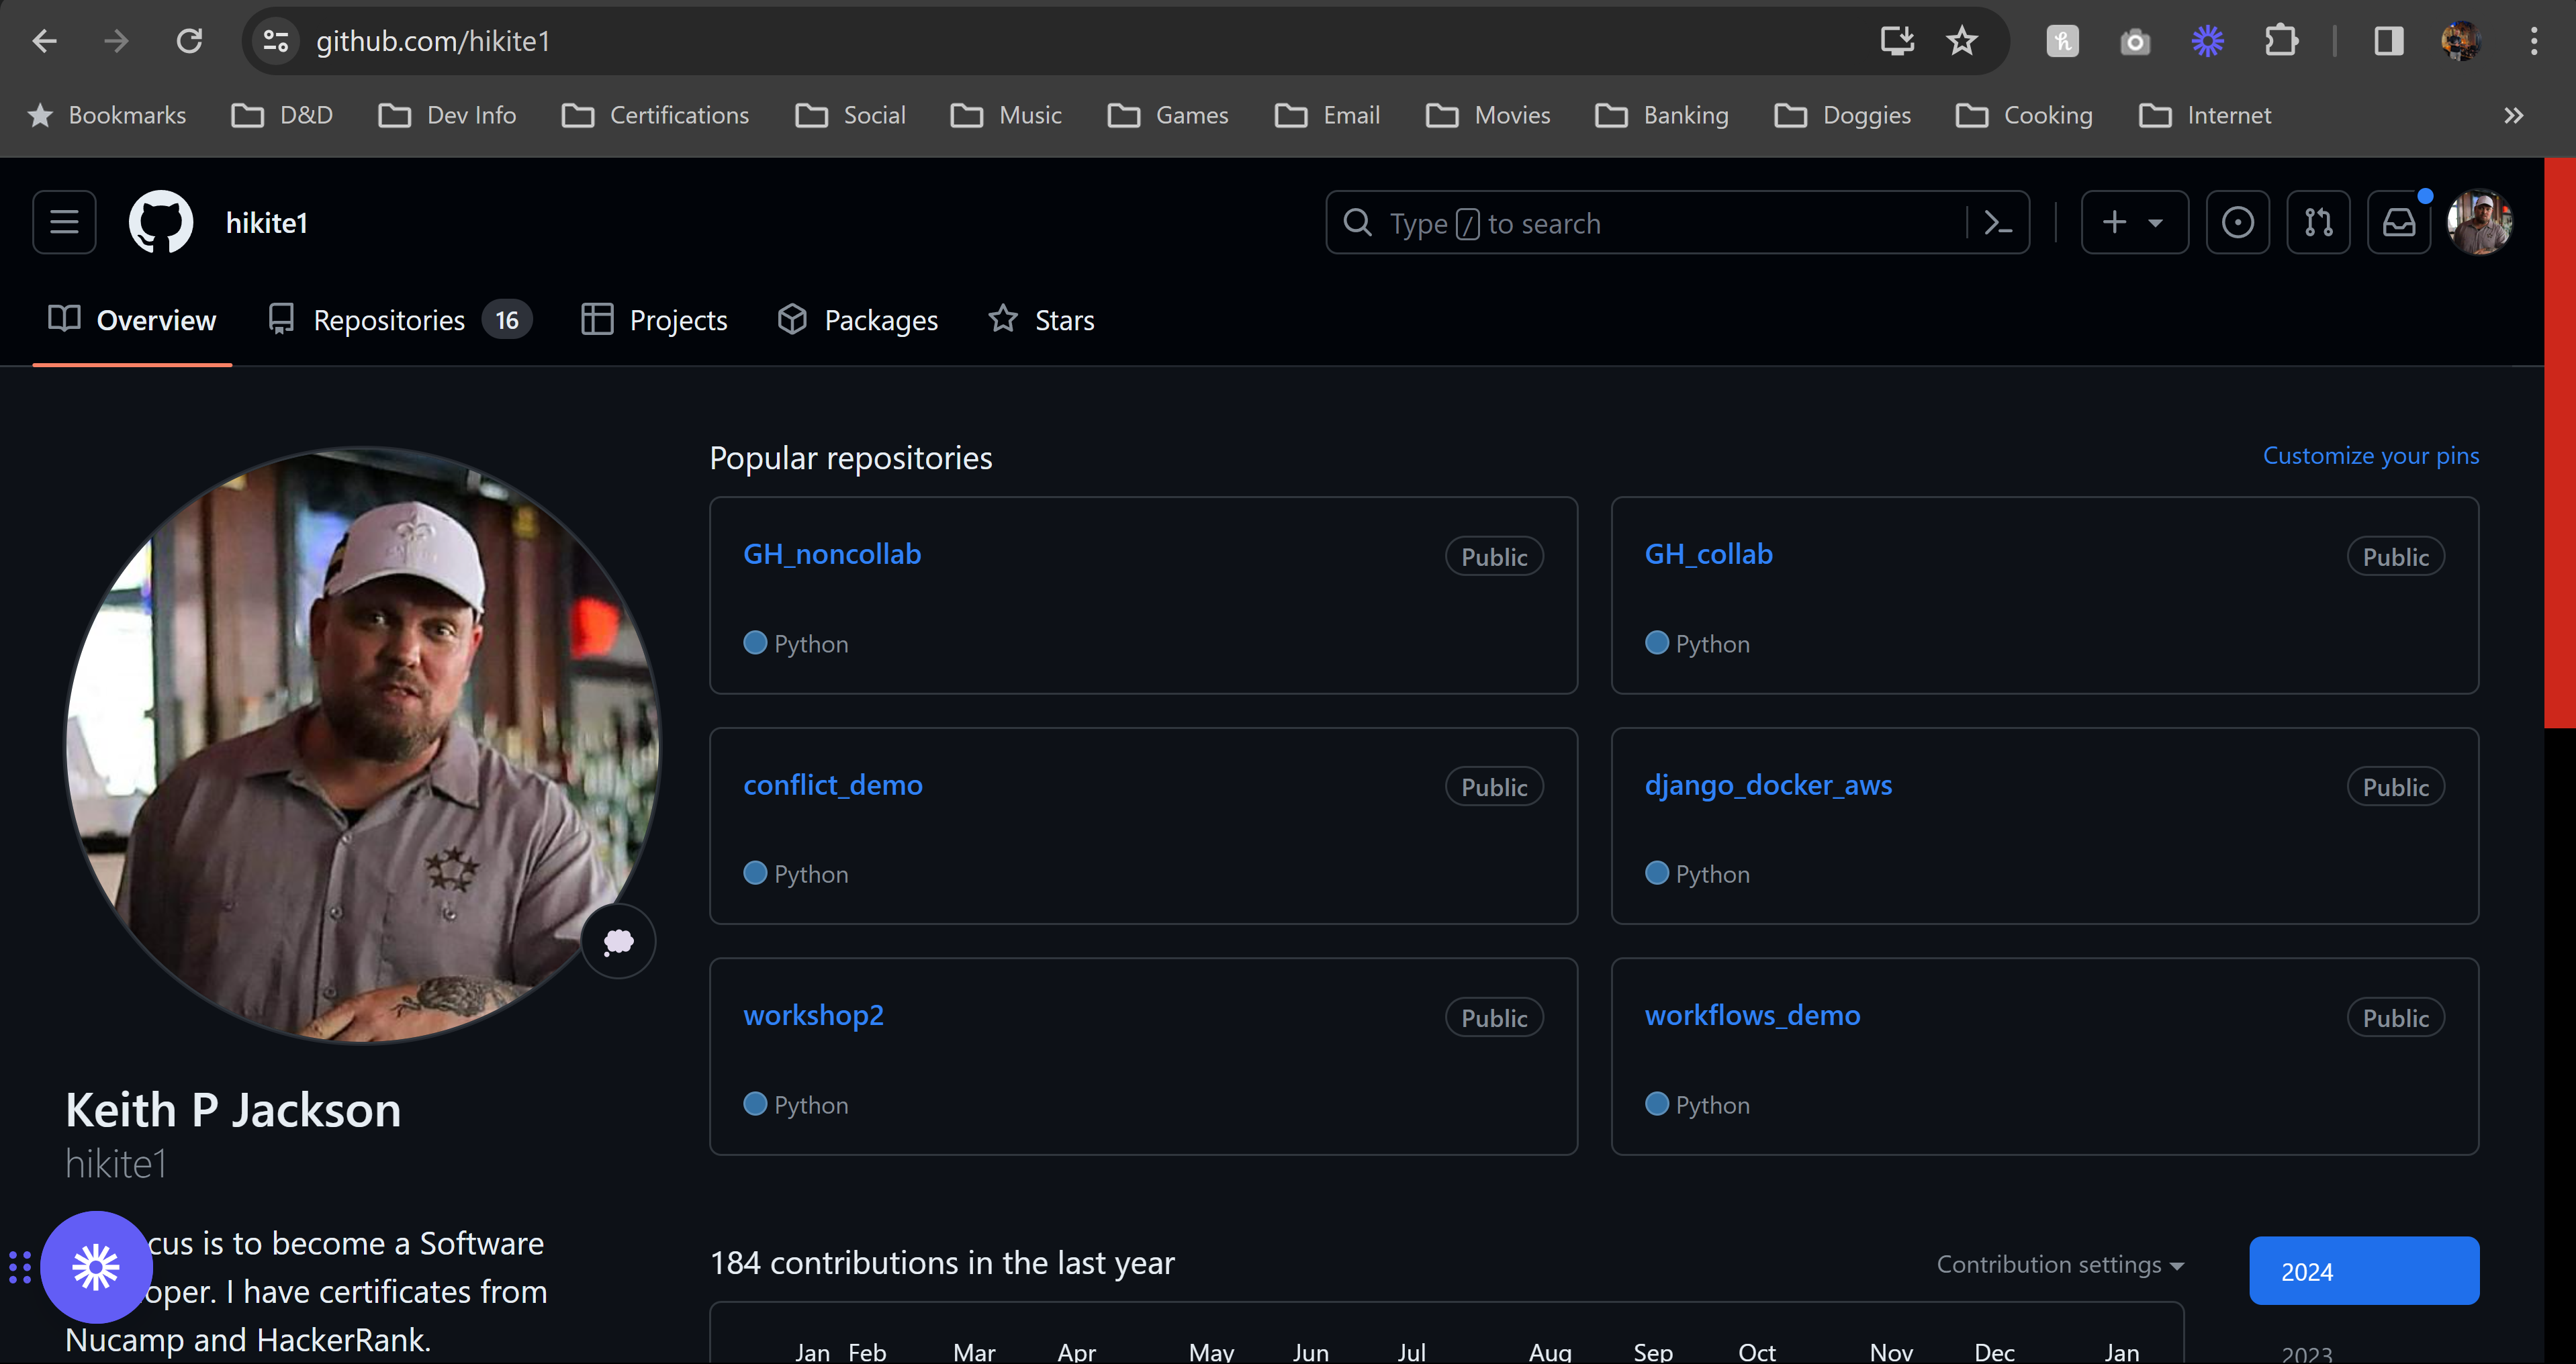Open the Chrome three-dot menu
The image size is (2576, 1364).
coord(2534,41)
